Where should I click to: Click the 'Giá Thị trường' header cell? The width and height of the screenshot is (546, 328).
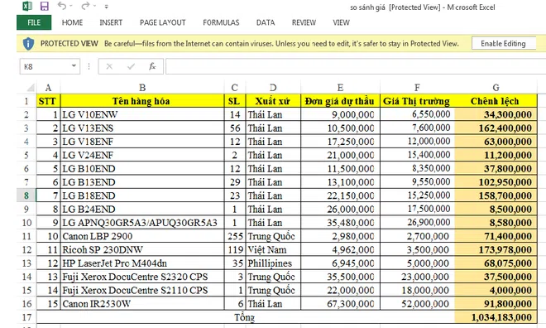click(417, 101)
